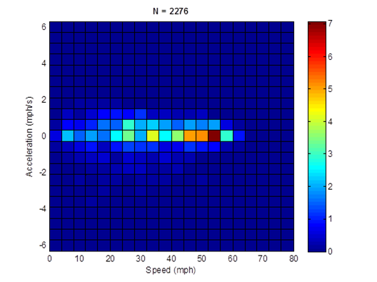Click x-axis tick label "70"
The height and width of the screenshot is (282, 377).
tap(263, 258)
